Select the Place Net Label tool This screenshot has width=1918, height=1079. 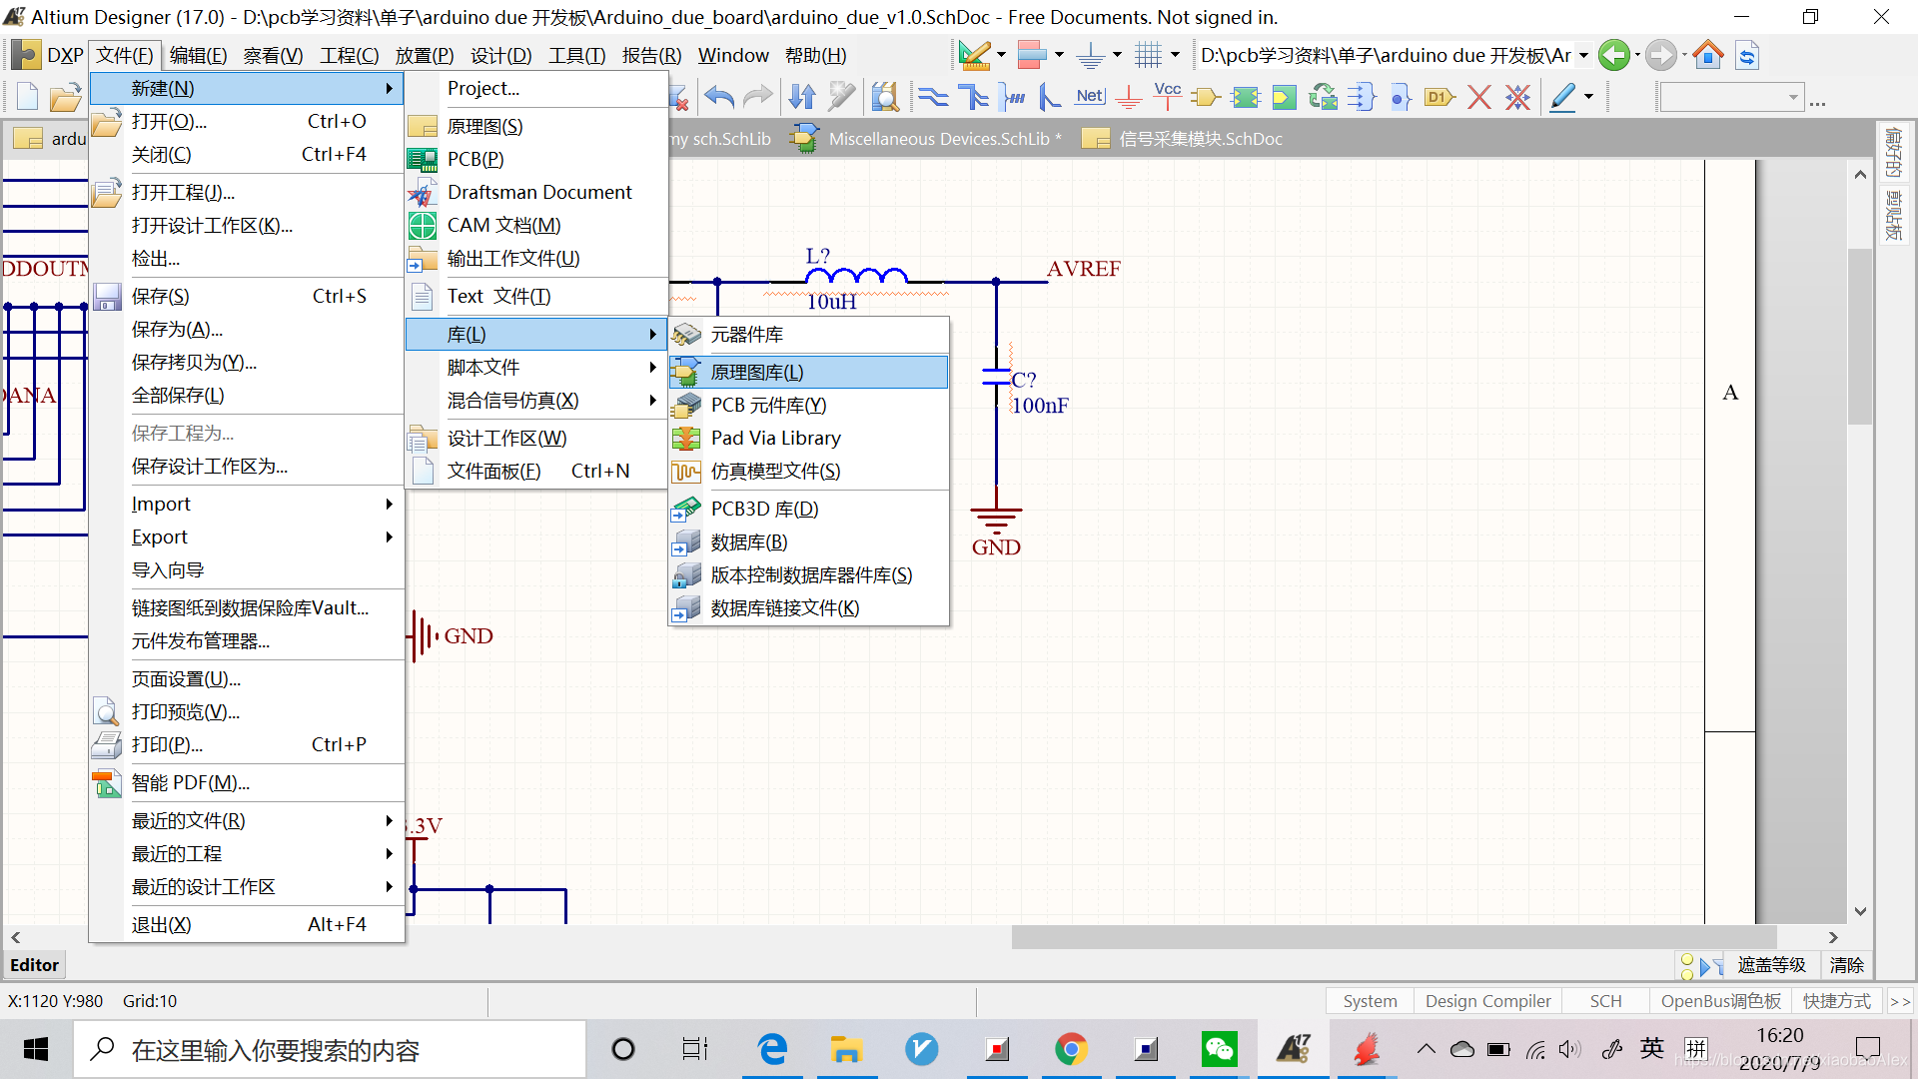(1090, 97)
